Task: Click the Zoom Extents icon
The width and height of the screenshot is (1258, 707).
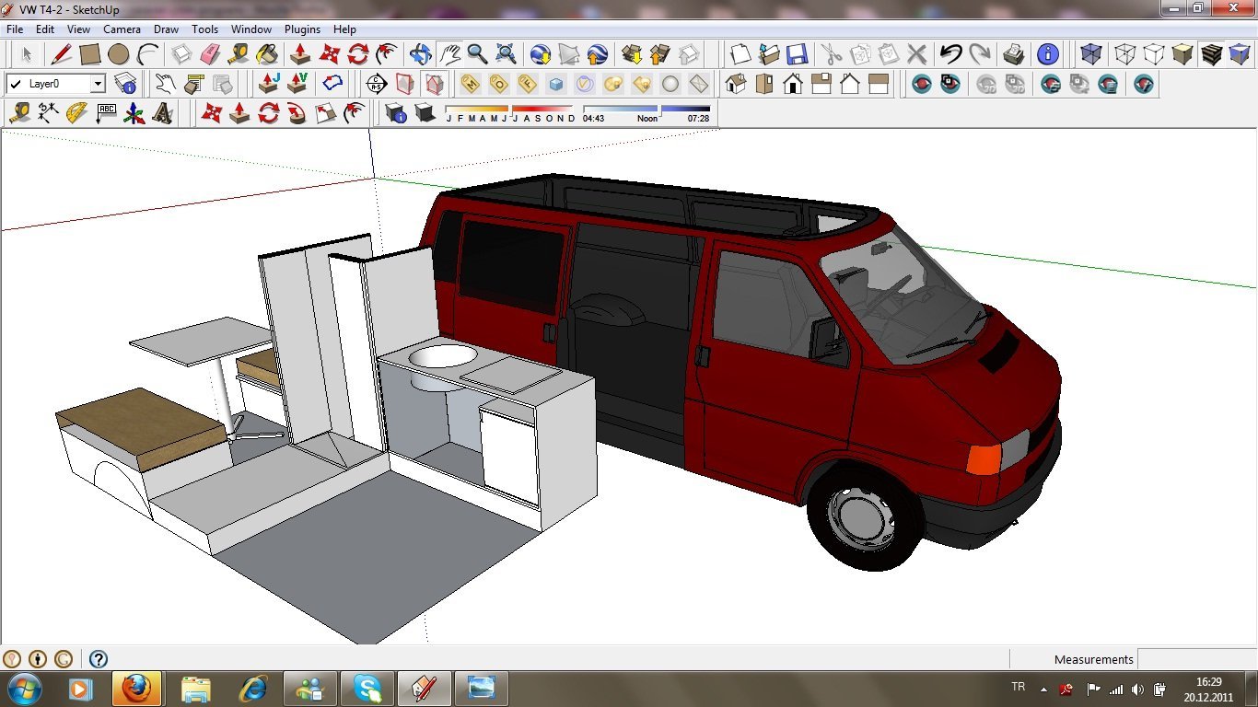Action: [x=506, y=54]
